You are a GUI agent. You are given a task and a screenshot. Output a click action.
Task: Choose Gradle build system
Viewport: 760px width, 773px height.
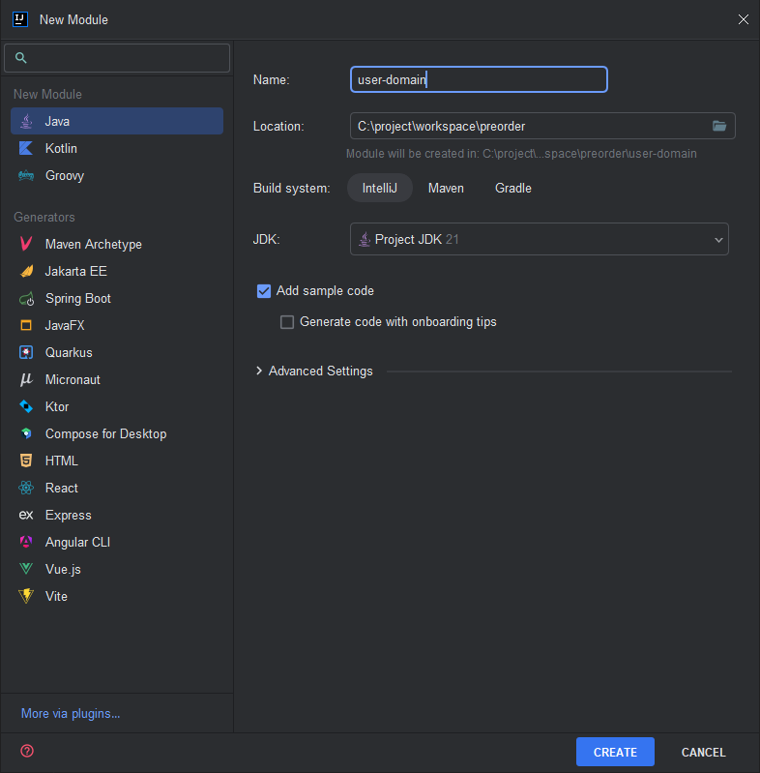(513, 189)
